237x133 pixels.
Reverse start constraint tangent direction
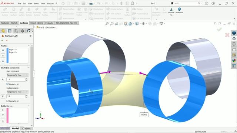coord(3,79)
